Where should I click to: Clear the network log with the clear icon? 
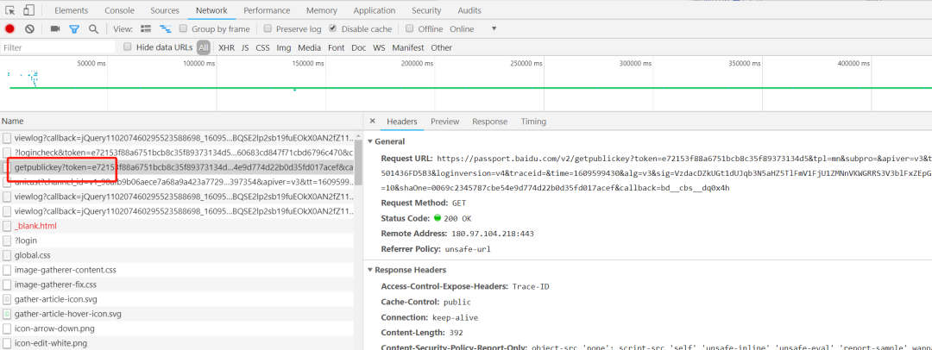point(29,28)
